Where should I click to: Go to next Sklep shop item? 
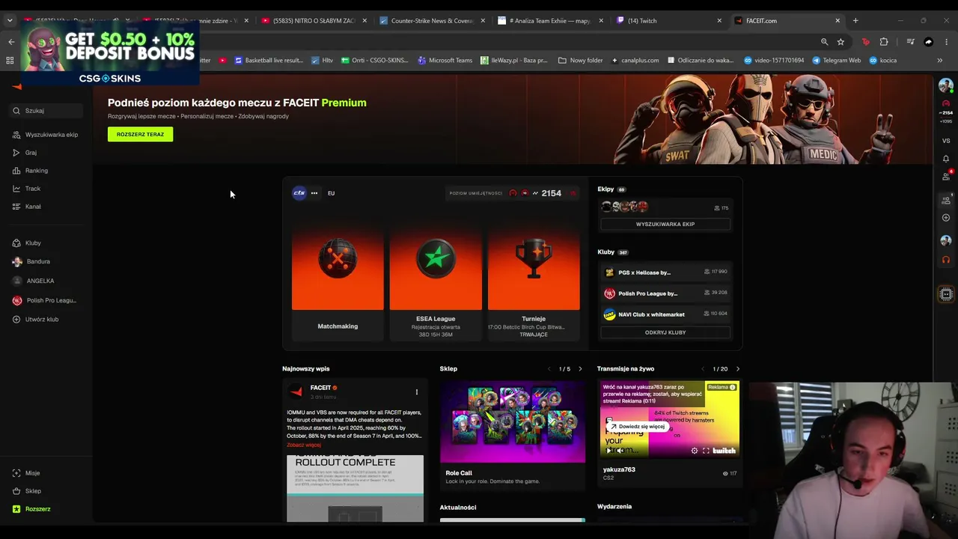(580, 369)
